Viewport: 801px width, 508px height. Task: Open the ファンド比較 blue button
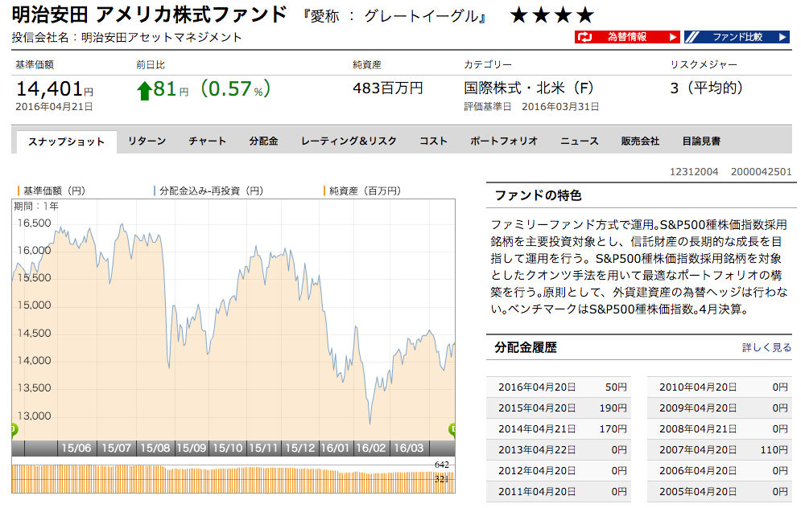tap(737, 37)
